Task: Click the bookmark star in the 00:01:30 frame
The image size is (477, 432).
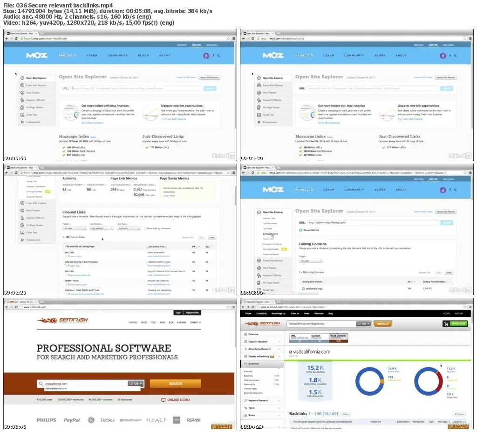Action: 465,39
